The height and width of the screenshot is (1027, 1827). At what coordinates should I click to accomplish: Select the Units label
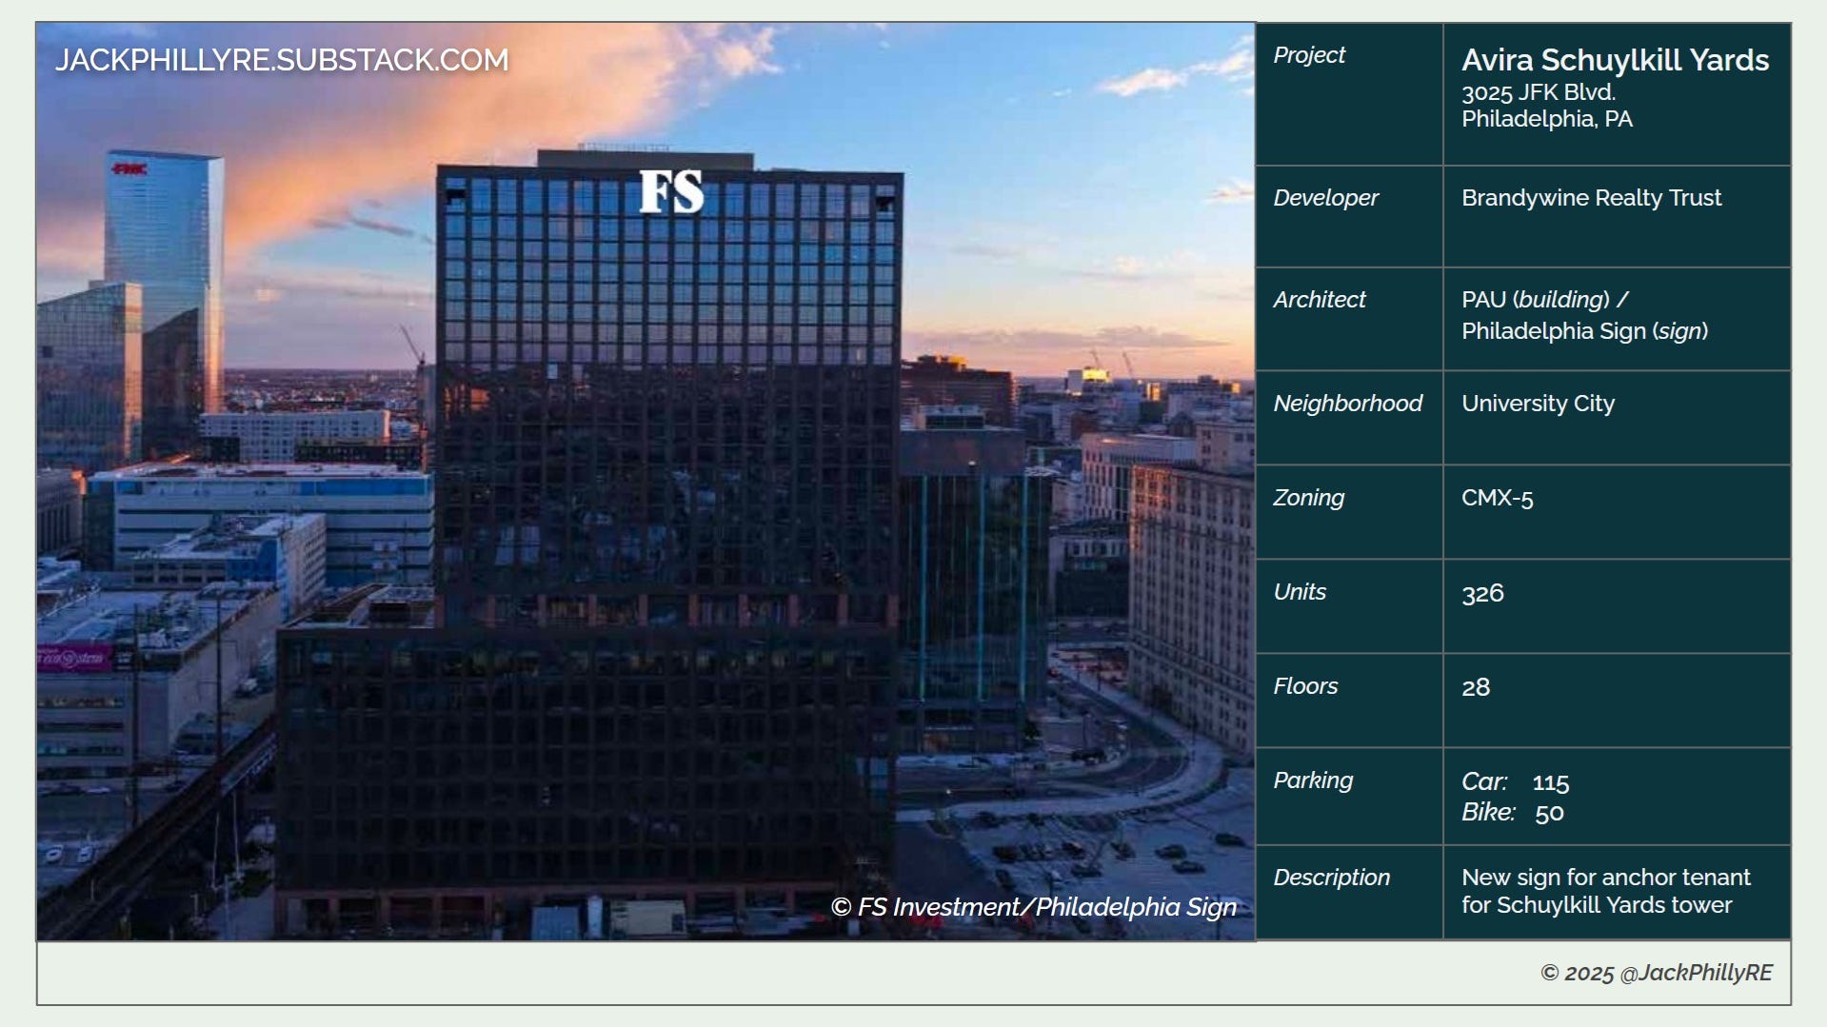tap(1300, 592)
